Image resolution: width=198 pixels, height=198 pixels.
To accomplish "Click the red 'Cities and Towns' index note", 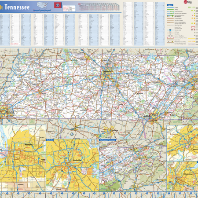I will (15, 44).
